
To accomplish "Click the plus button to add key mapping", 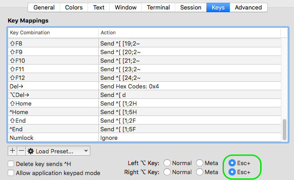I will [x=12, y=151].
